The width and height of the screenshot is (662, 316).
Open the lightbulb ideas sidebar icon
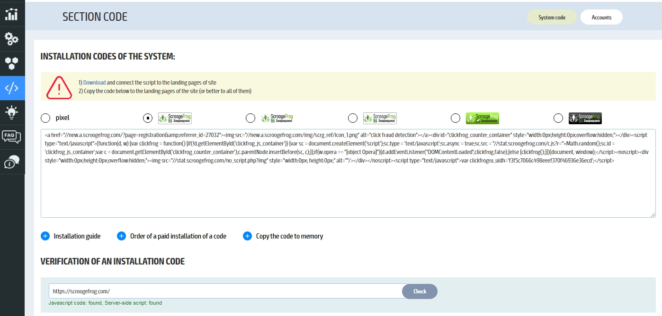pos(12,112)
